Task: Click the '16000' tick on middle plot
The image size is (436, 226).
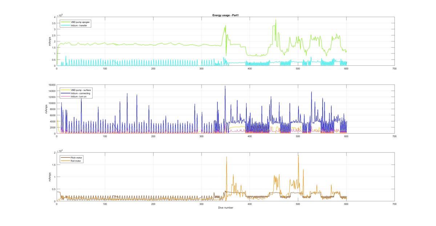Action: tap(52, 85)
